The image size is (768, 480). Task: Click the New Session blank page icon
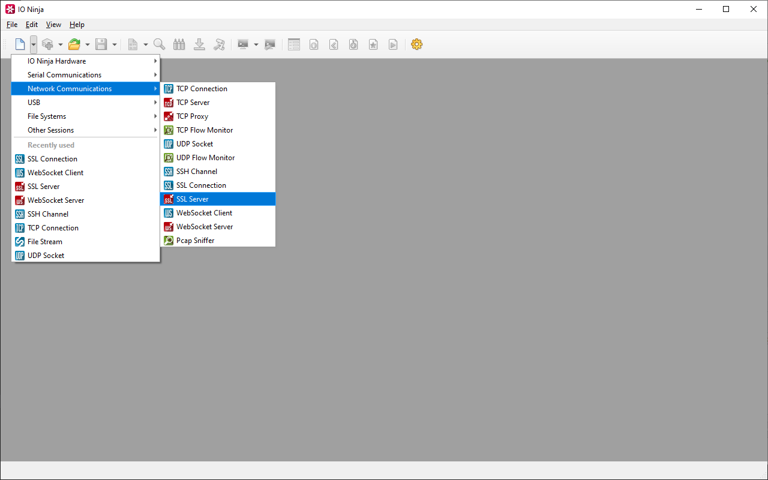point(20,44)
